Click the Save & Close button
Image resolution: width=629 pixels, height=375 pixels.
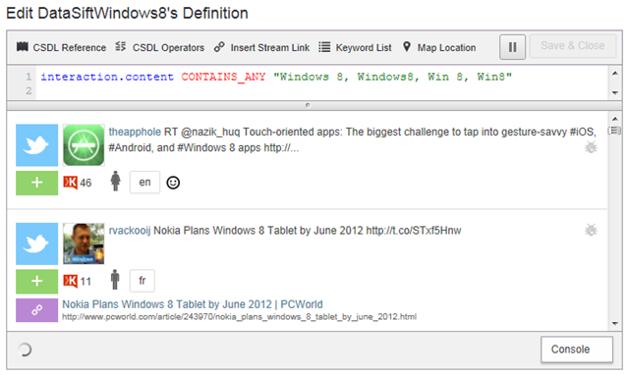pos(572,46)
